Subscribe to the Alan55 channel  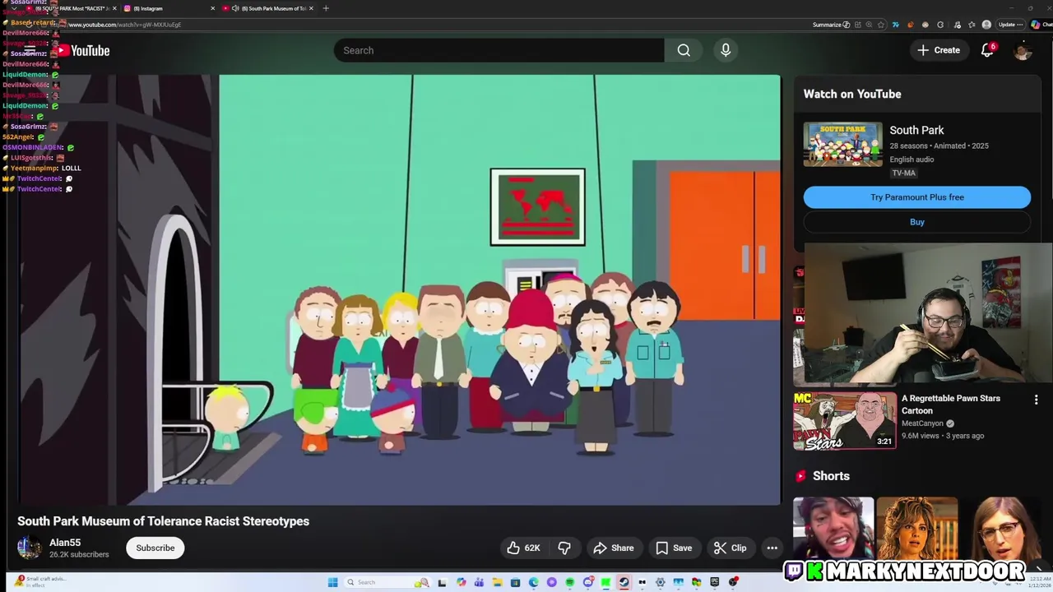(155, 548)
